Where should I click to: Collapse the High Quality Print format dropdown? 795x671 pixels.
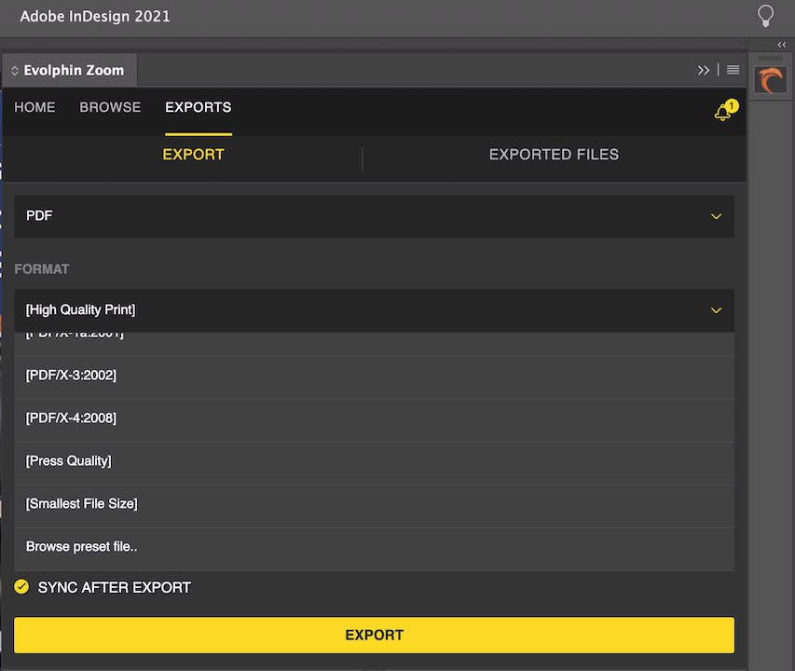(716, 310)
